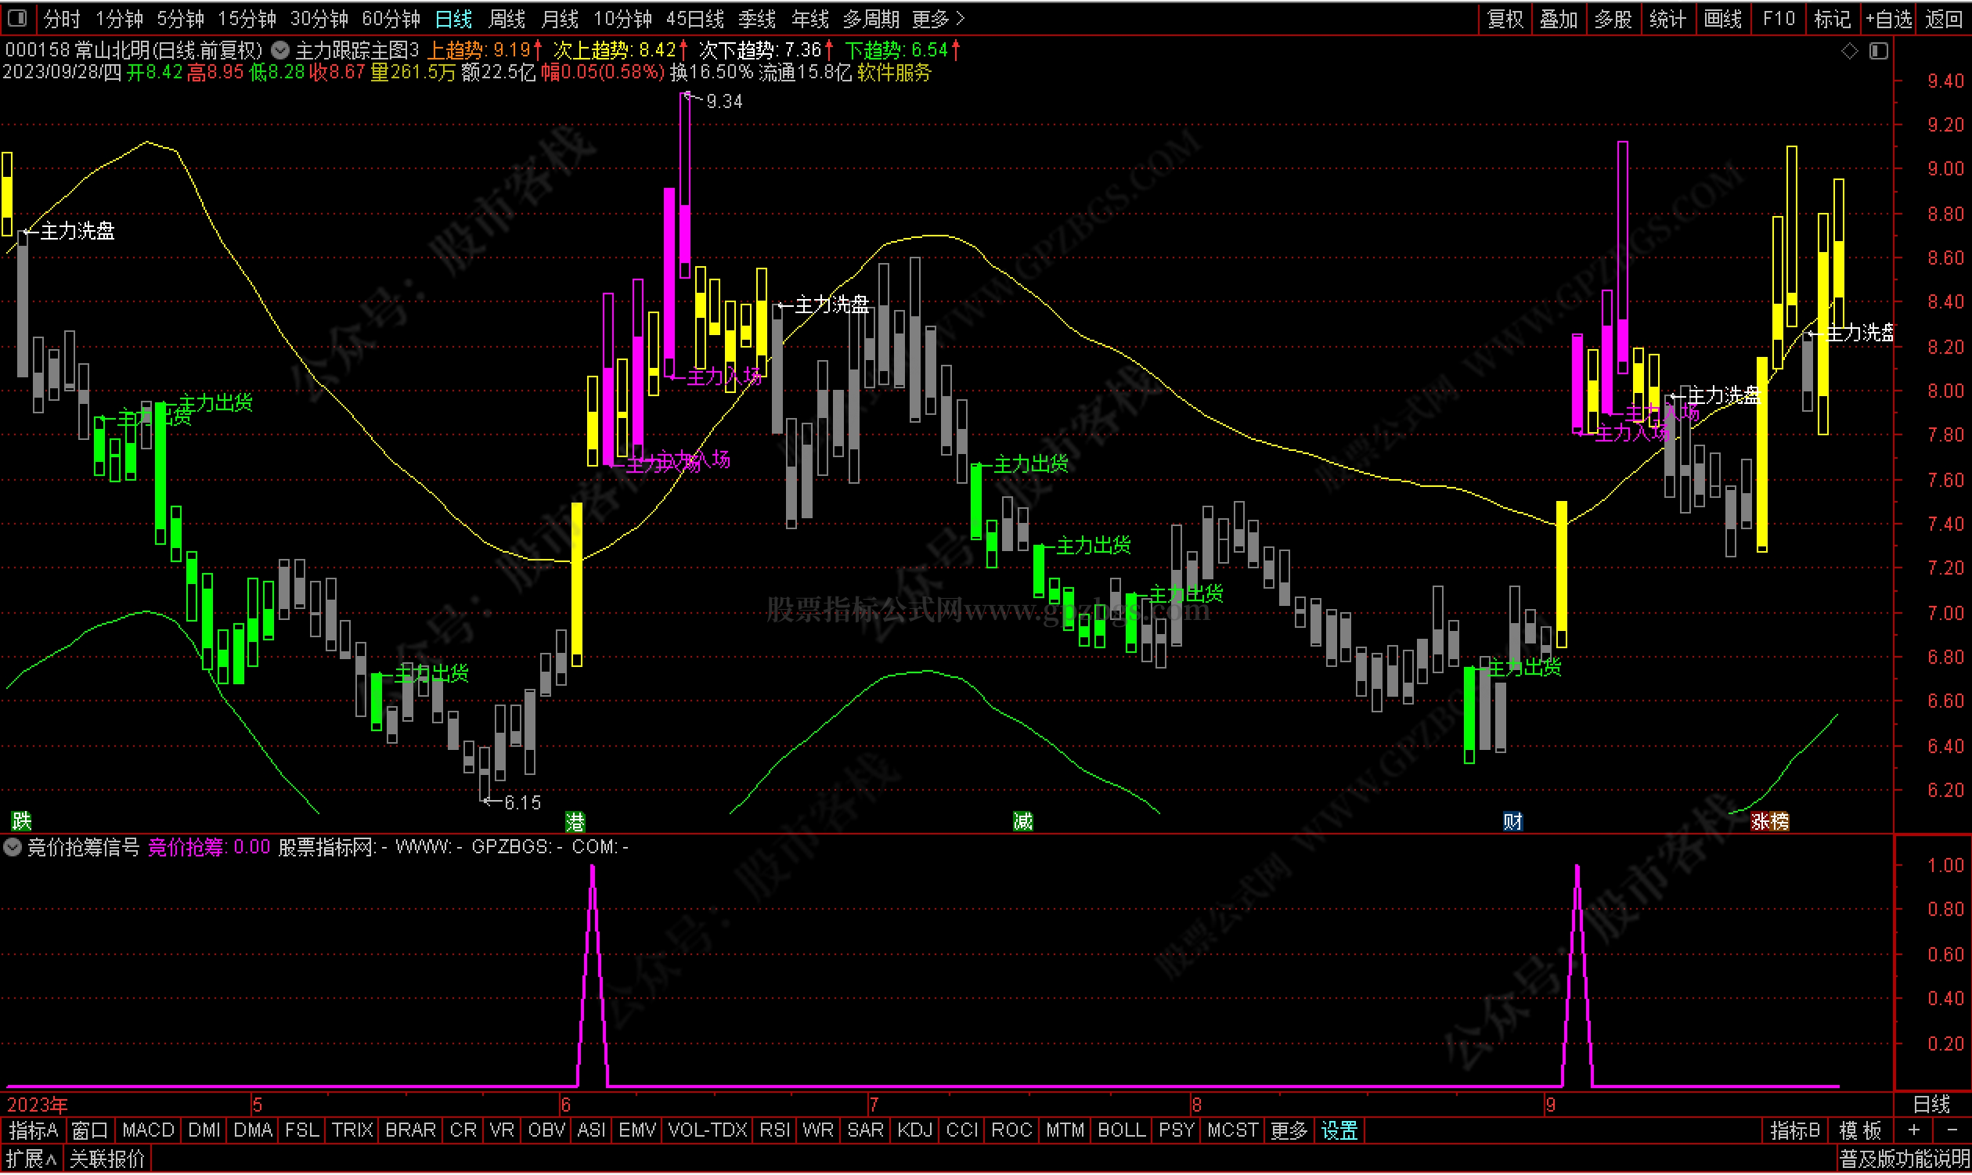Click the circular icon beside 竞价抢筹信号
This screenshot has height=1175, width=1972.
point(12,848)
